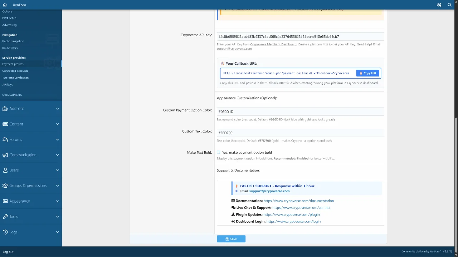Click the Custom Payment Option Color field
The width and height of the screenshot is (458, 257).
pyautogui.click(x=300, y=112)
